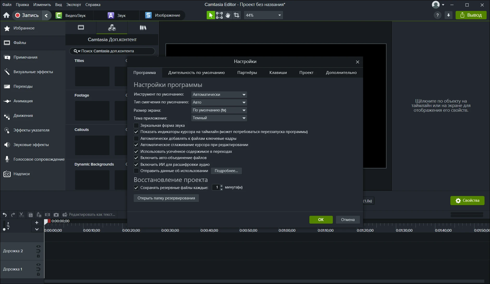The image size is (490, 284).
Task: Open the application theme dropdown
Action: pyautogui.click(x=219, y=118)
